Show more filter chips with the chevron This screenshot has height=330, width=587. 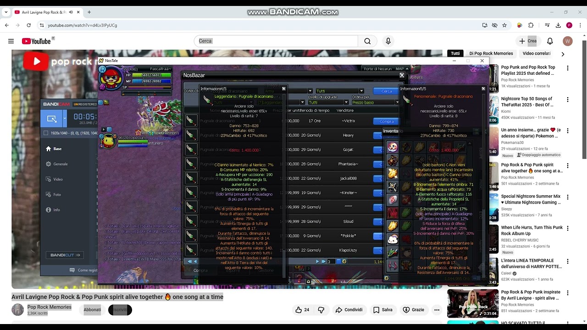pyautogui.click(x=563, y=54)
